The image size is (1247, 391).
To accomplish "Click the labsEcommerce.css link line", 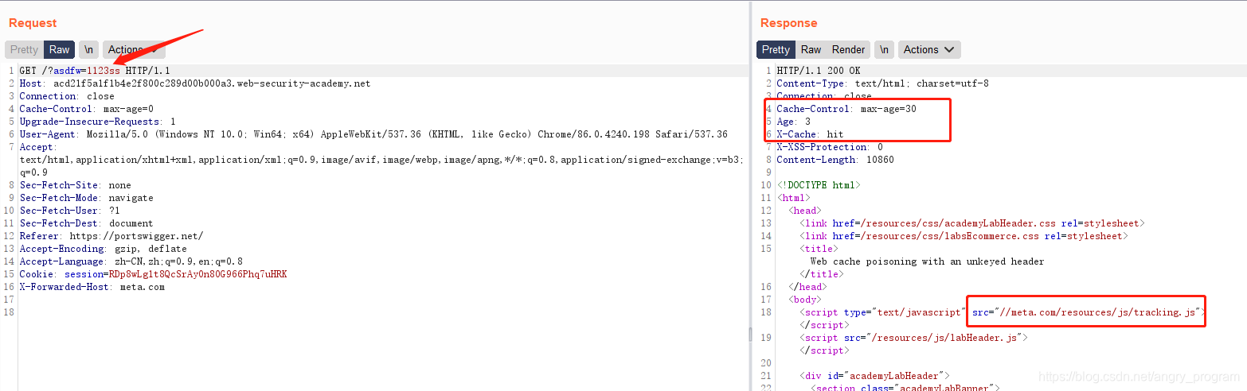I will coord(964,236).
